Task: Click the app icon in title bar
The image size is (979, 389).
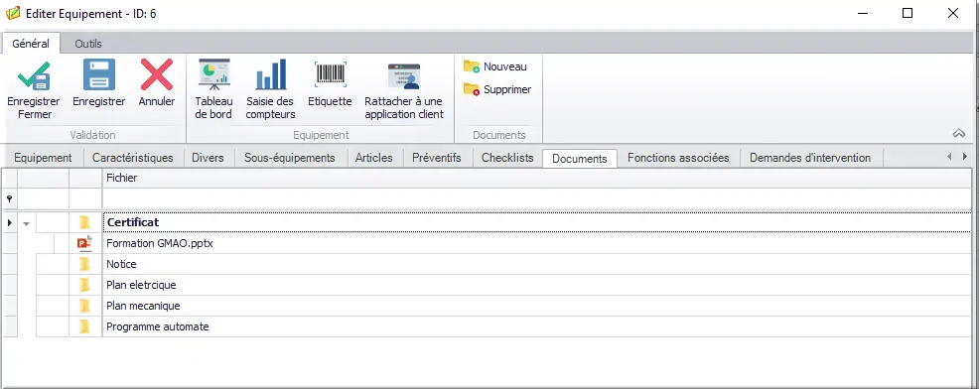Action: point(13,13)
